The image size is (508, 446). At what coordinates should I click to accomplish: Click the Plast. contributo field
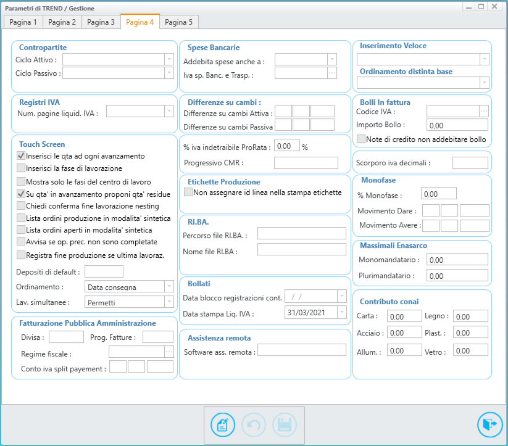click(470, 332)
